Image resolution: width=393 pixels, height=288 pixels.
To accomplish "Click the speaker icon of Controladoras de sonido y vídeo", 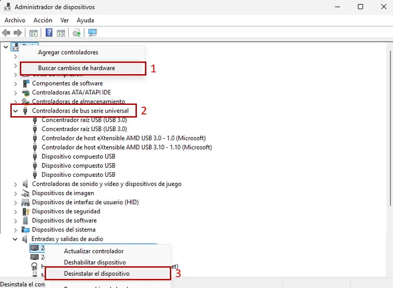I will [25, 184].
